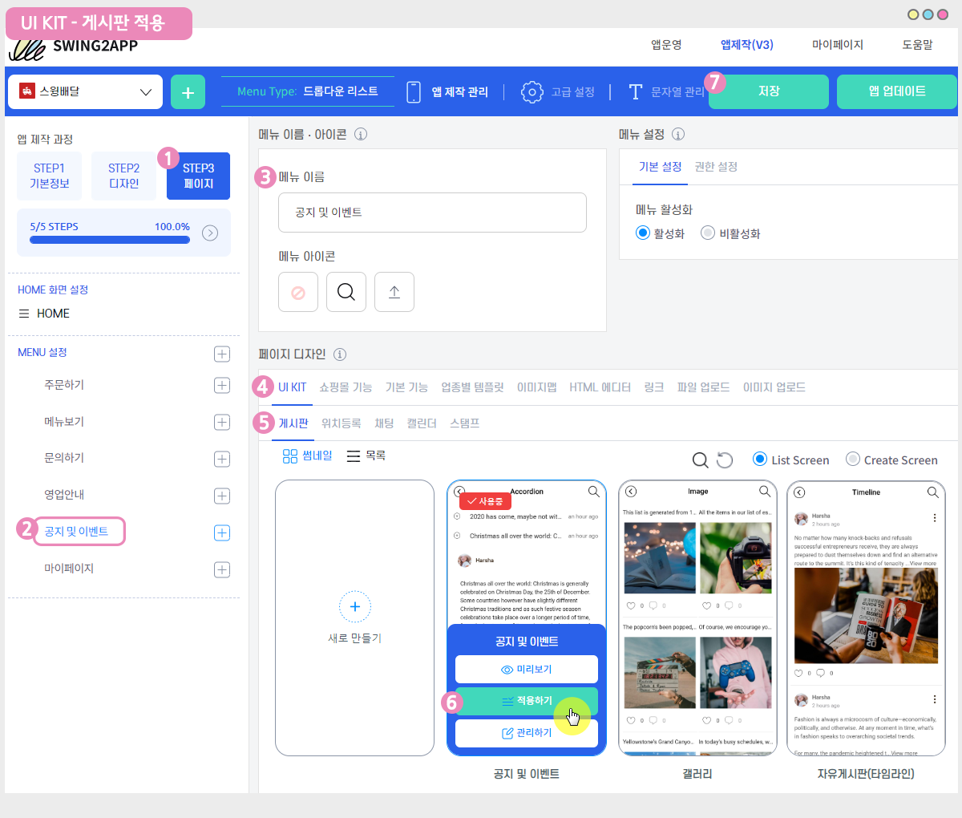Click the refresh icon above the templates
The height and width of the screenshot is (818, 962).
pos(725,460)
